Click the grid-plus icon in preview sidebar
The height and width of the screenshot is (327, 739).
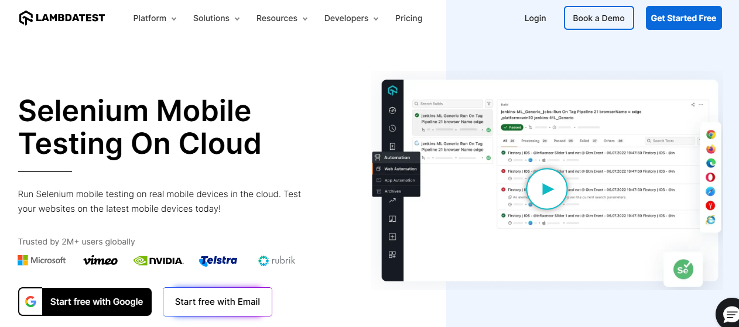coord(392,255)
